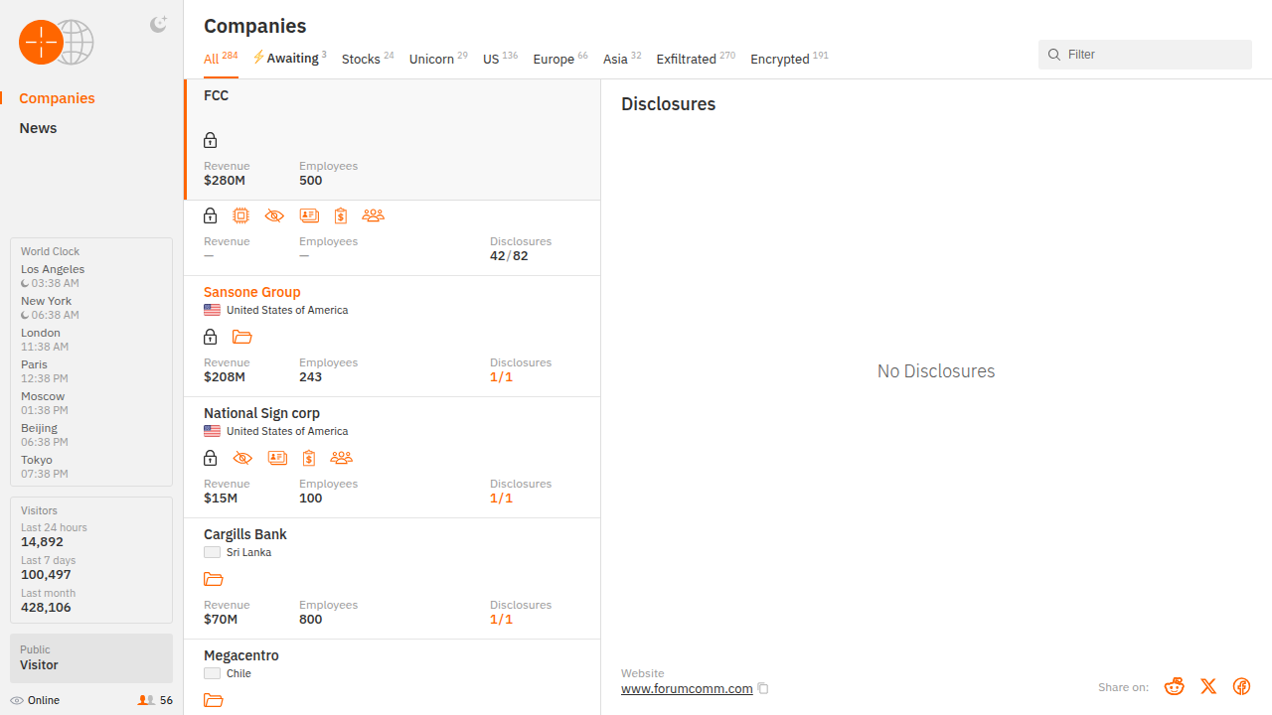Click the lock icon under National Sign corp

[x=210, y=458]
